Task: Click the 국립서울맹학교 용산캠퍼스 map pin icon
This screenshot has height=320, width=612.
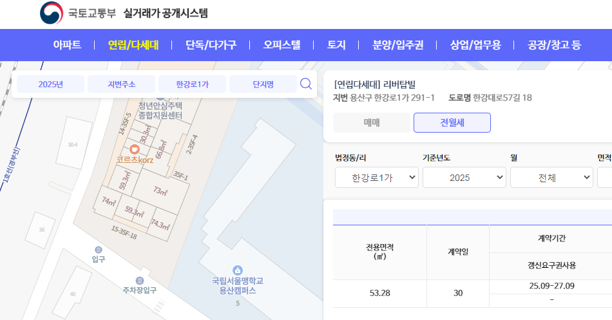Action: (237, 270)
